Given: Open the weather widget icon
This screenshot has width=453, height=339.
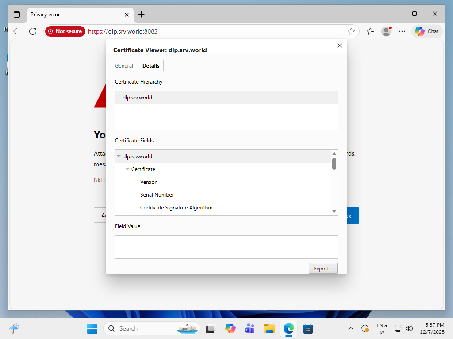Looking at the screenshot, I should [x=14, y=328].
